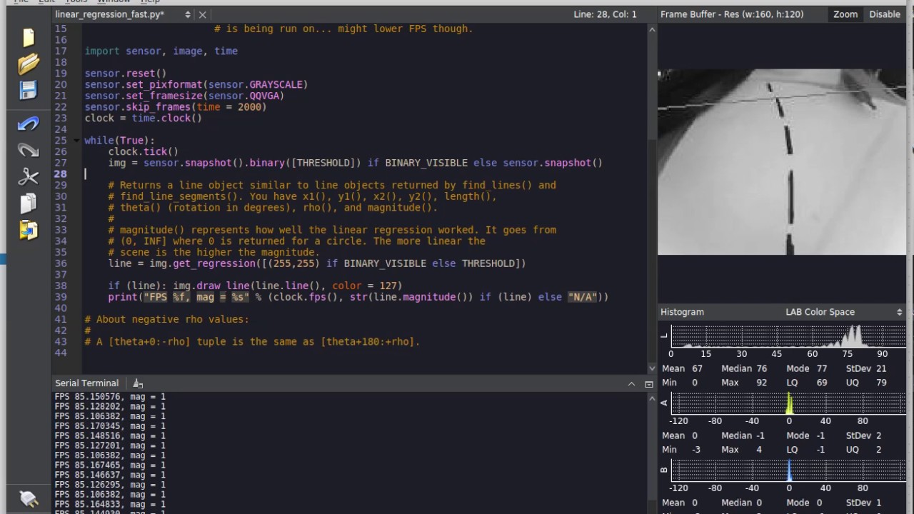Click the L channel Mean 67 value
This screenshot has height=514, width=914.
[697, 369]
